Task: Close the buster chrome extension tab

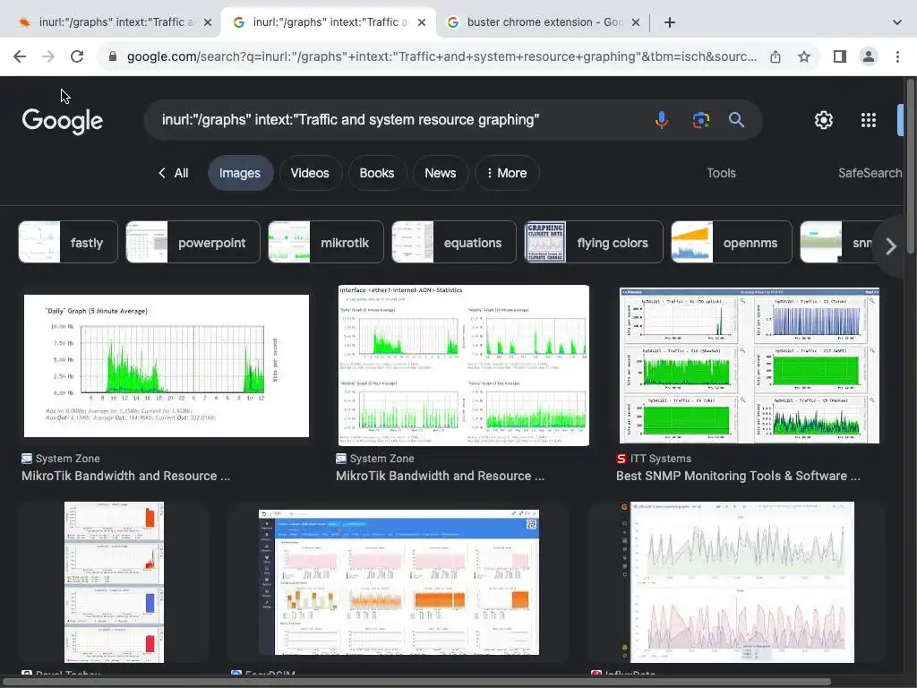Action: click(636, 22)
